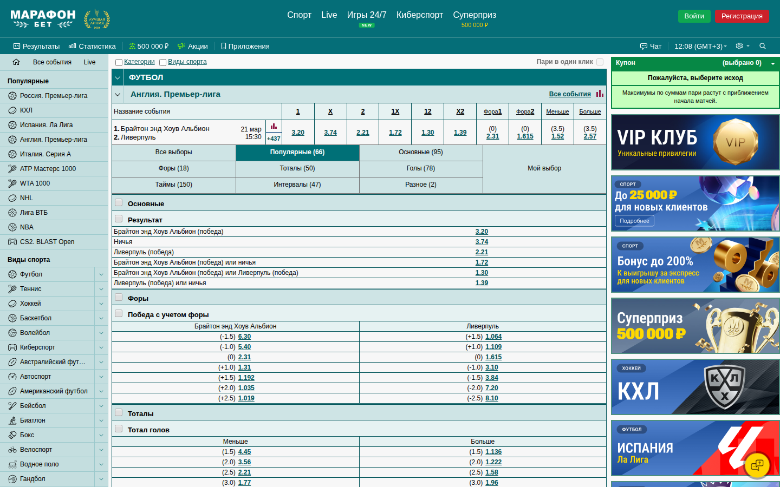Tick the Виды спорта checkbox
Image resolution: width=780 pixels, height=487 pixels.
coord(162,62)
